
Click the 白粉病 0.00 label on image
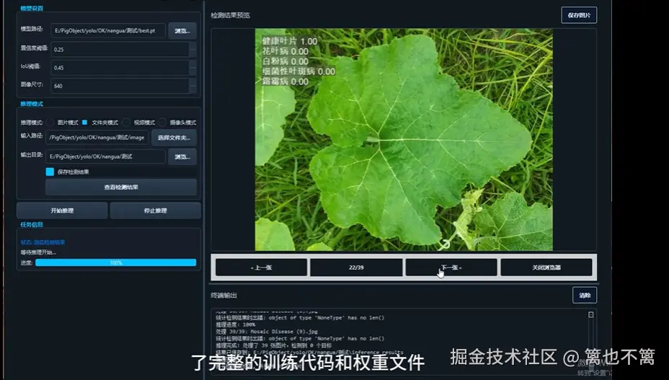click(x=285, y=61)
